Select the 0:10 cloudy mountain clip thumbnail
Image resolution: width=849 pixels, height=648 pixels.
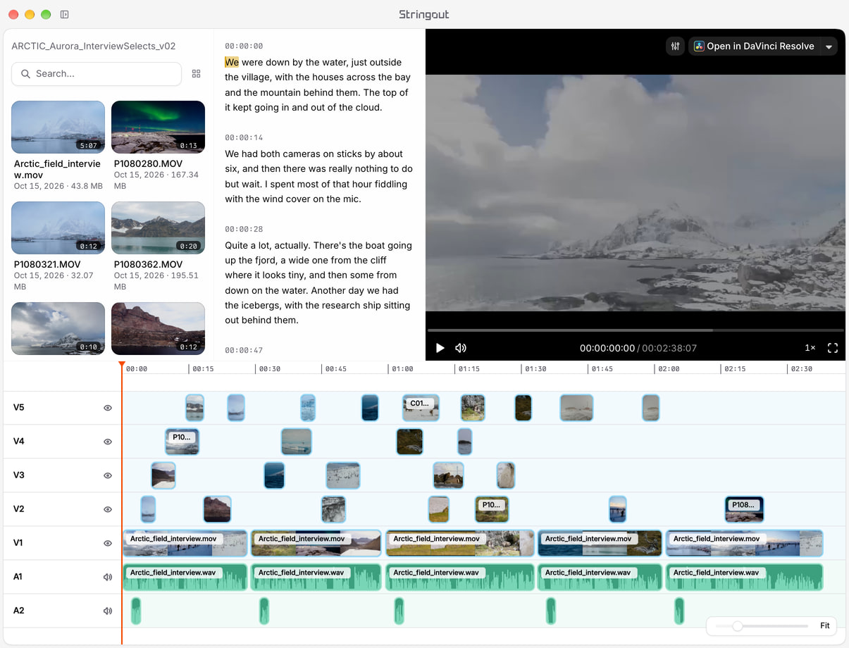(58, 328)
